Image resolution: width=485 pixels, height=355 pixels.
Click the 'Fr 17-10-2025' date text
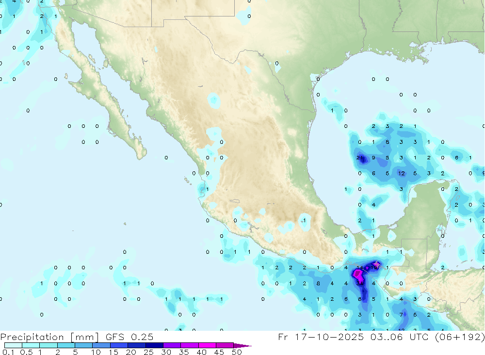(321, 337)
